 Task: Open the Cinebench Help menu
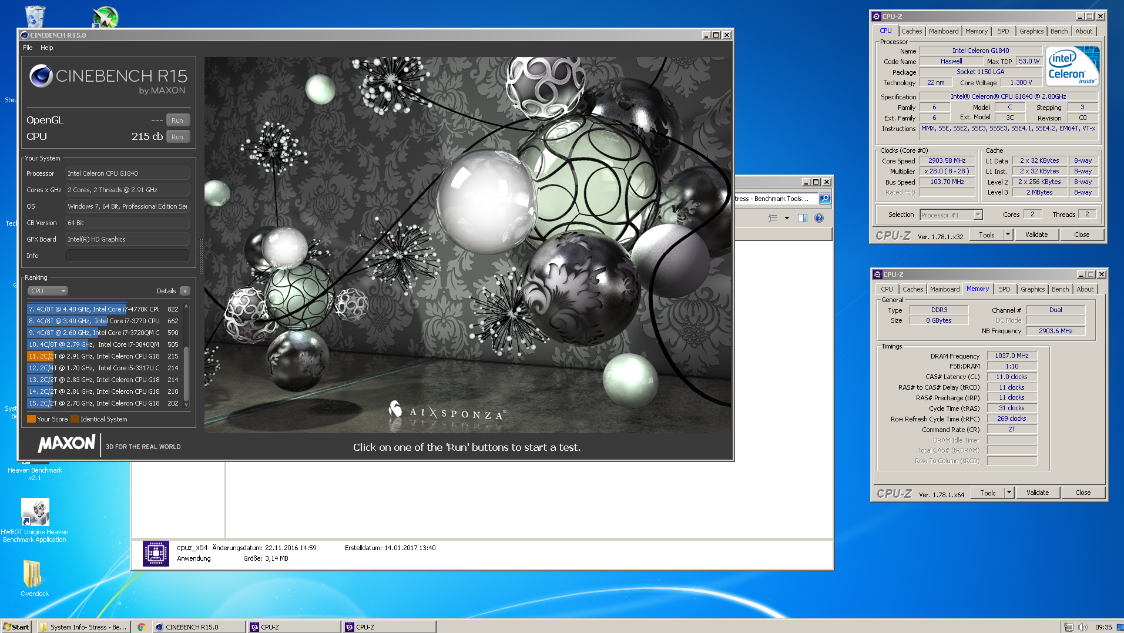47,48
